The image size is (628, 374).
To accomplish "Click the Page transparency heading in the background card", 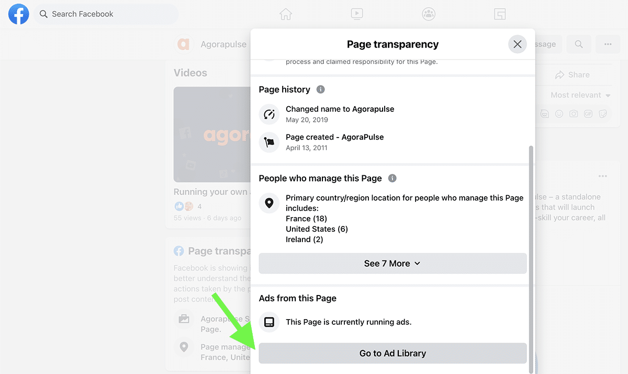I will [x=219, y=251].
